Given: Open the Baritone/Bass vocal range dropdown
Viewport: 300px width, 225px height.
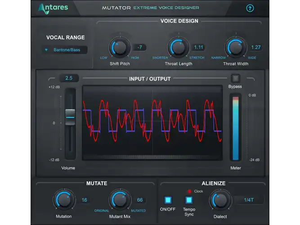Looking at the screenshot, I should [65, 50].
